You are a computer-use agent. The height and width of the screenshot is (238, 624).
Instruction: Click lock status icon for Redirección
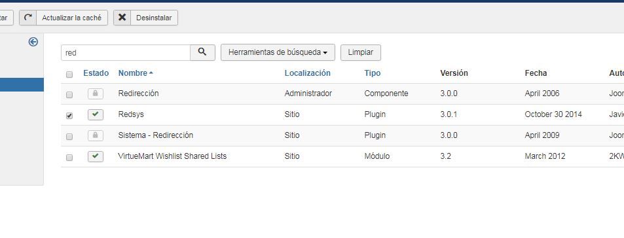96,93
